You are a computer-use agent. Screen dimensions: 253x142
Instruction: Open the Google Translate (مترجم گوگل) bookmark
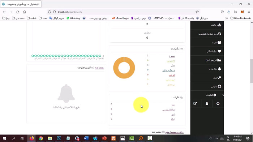57,18
